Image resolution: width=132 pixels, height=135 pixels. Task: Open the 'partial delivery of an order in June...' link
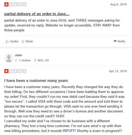(x=37, y=14)
